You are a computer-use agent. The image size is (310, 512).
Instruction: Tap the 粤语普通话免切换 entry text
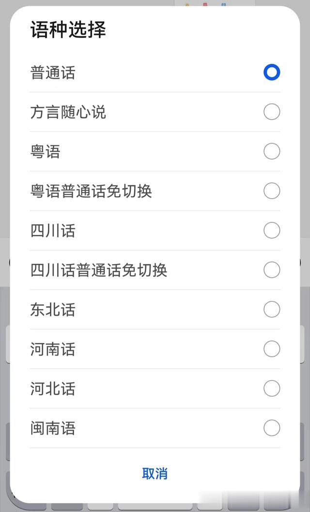click(x=91, y=191)
